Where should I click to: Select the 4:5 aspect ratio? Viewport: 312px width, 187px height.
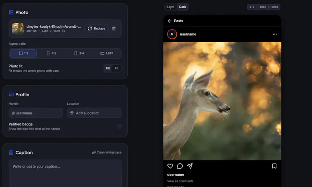click(x=51, y=53)
